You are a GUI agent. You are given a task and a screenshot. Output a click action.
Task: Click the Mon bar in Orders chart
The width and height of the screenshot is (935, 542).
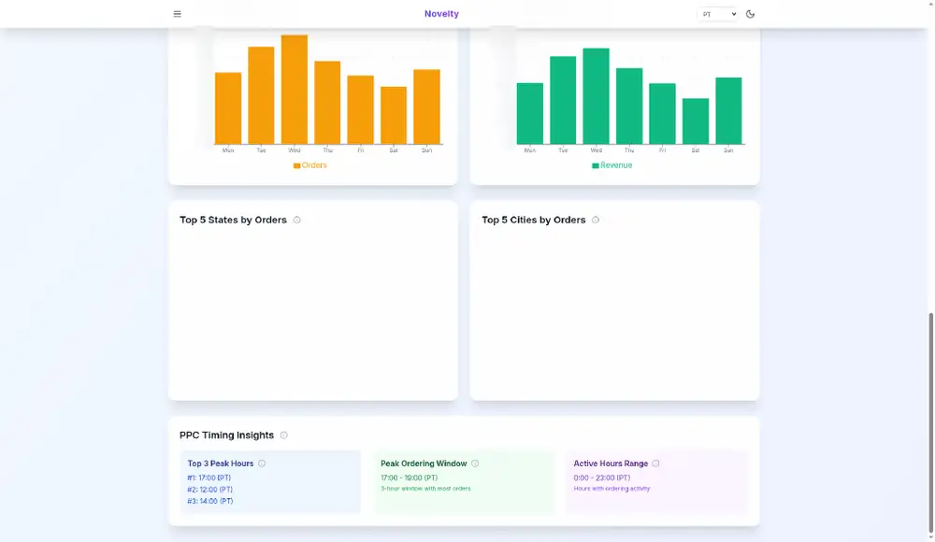click(x=228, y=108)
